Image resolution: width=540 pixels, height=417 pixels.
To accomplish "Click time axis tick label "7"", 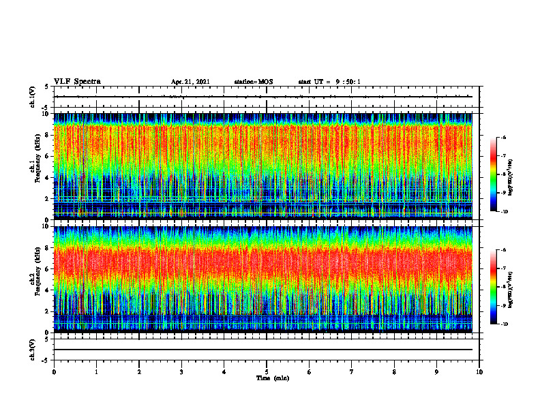I will [352, 372].
